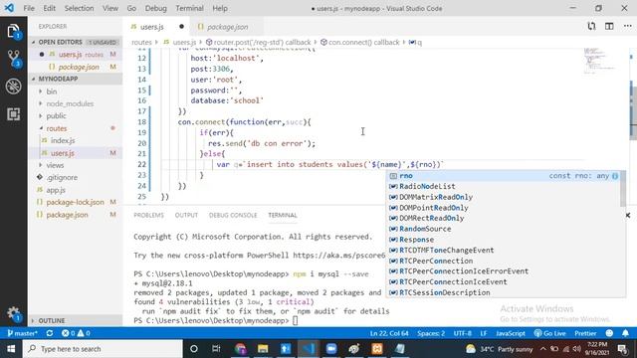Open the Source Control view
This screenshot has height=358, width=637.
13,59
